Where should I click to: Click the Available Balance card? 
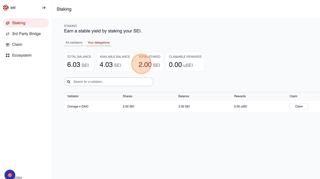click(115, 62)
